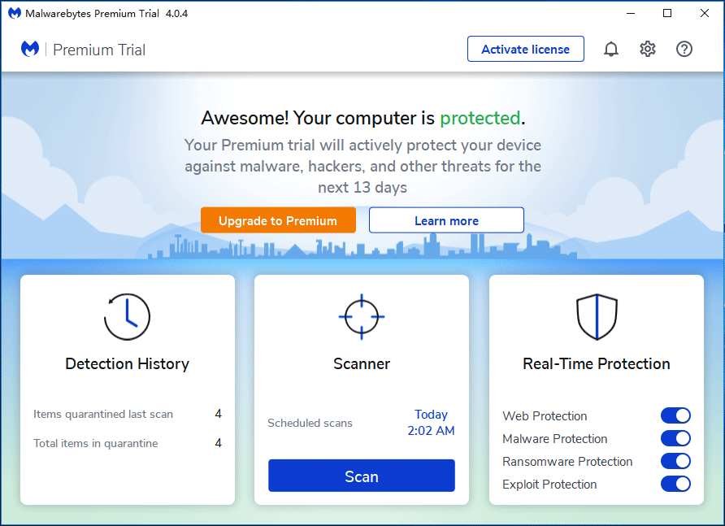Click the Scanner crosshair icon

tap(362, 317)
